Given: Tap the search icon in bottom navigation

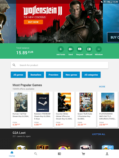Looking at the screenshot, I should pos(36,154).
